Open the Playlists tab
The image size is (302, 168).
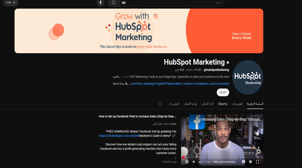coord(190,104)
